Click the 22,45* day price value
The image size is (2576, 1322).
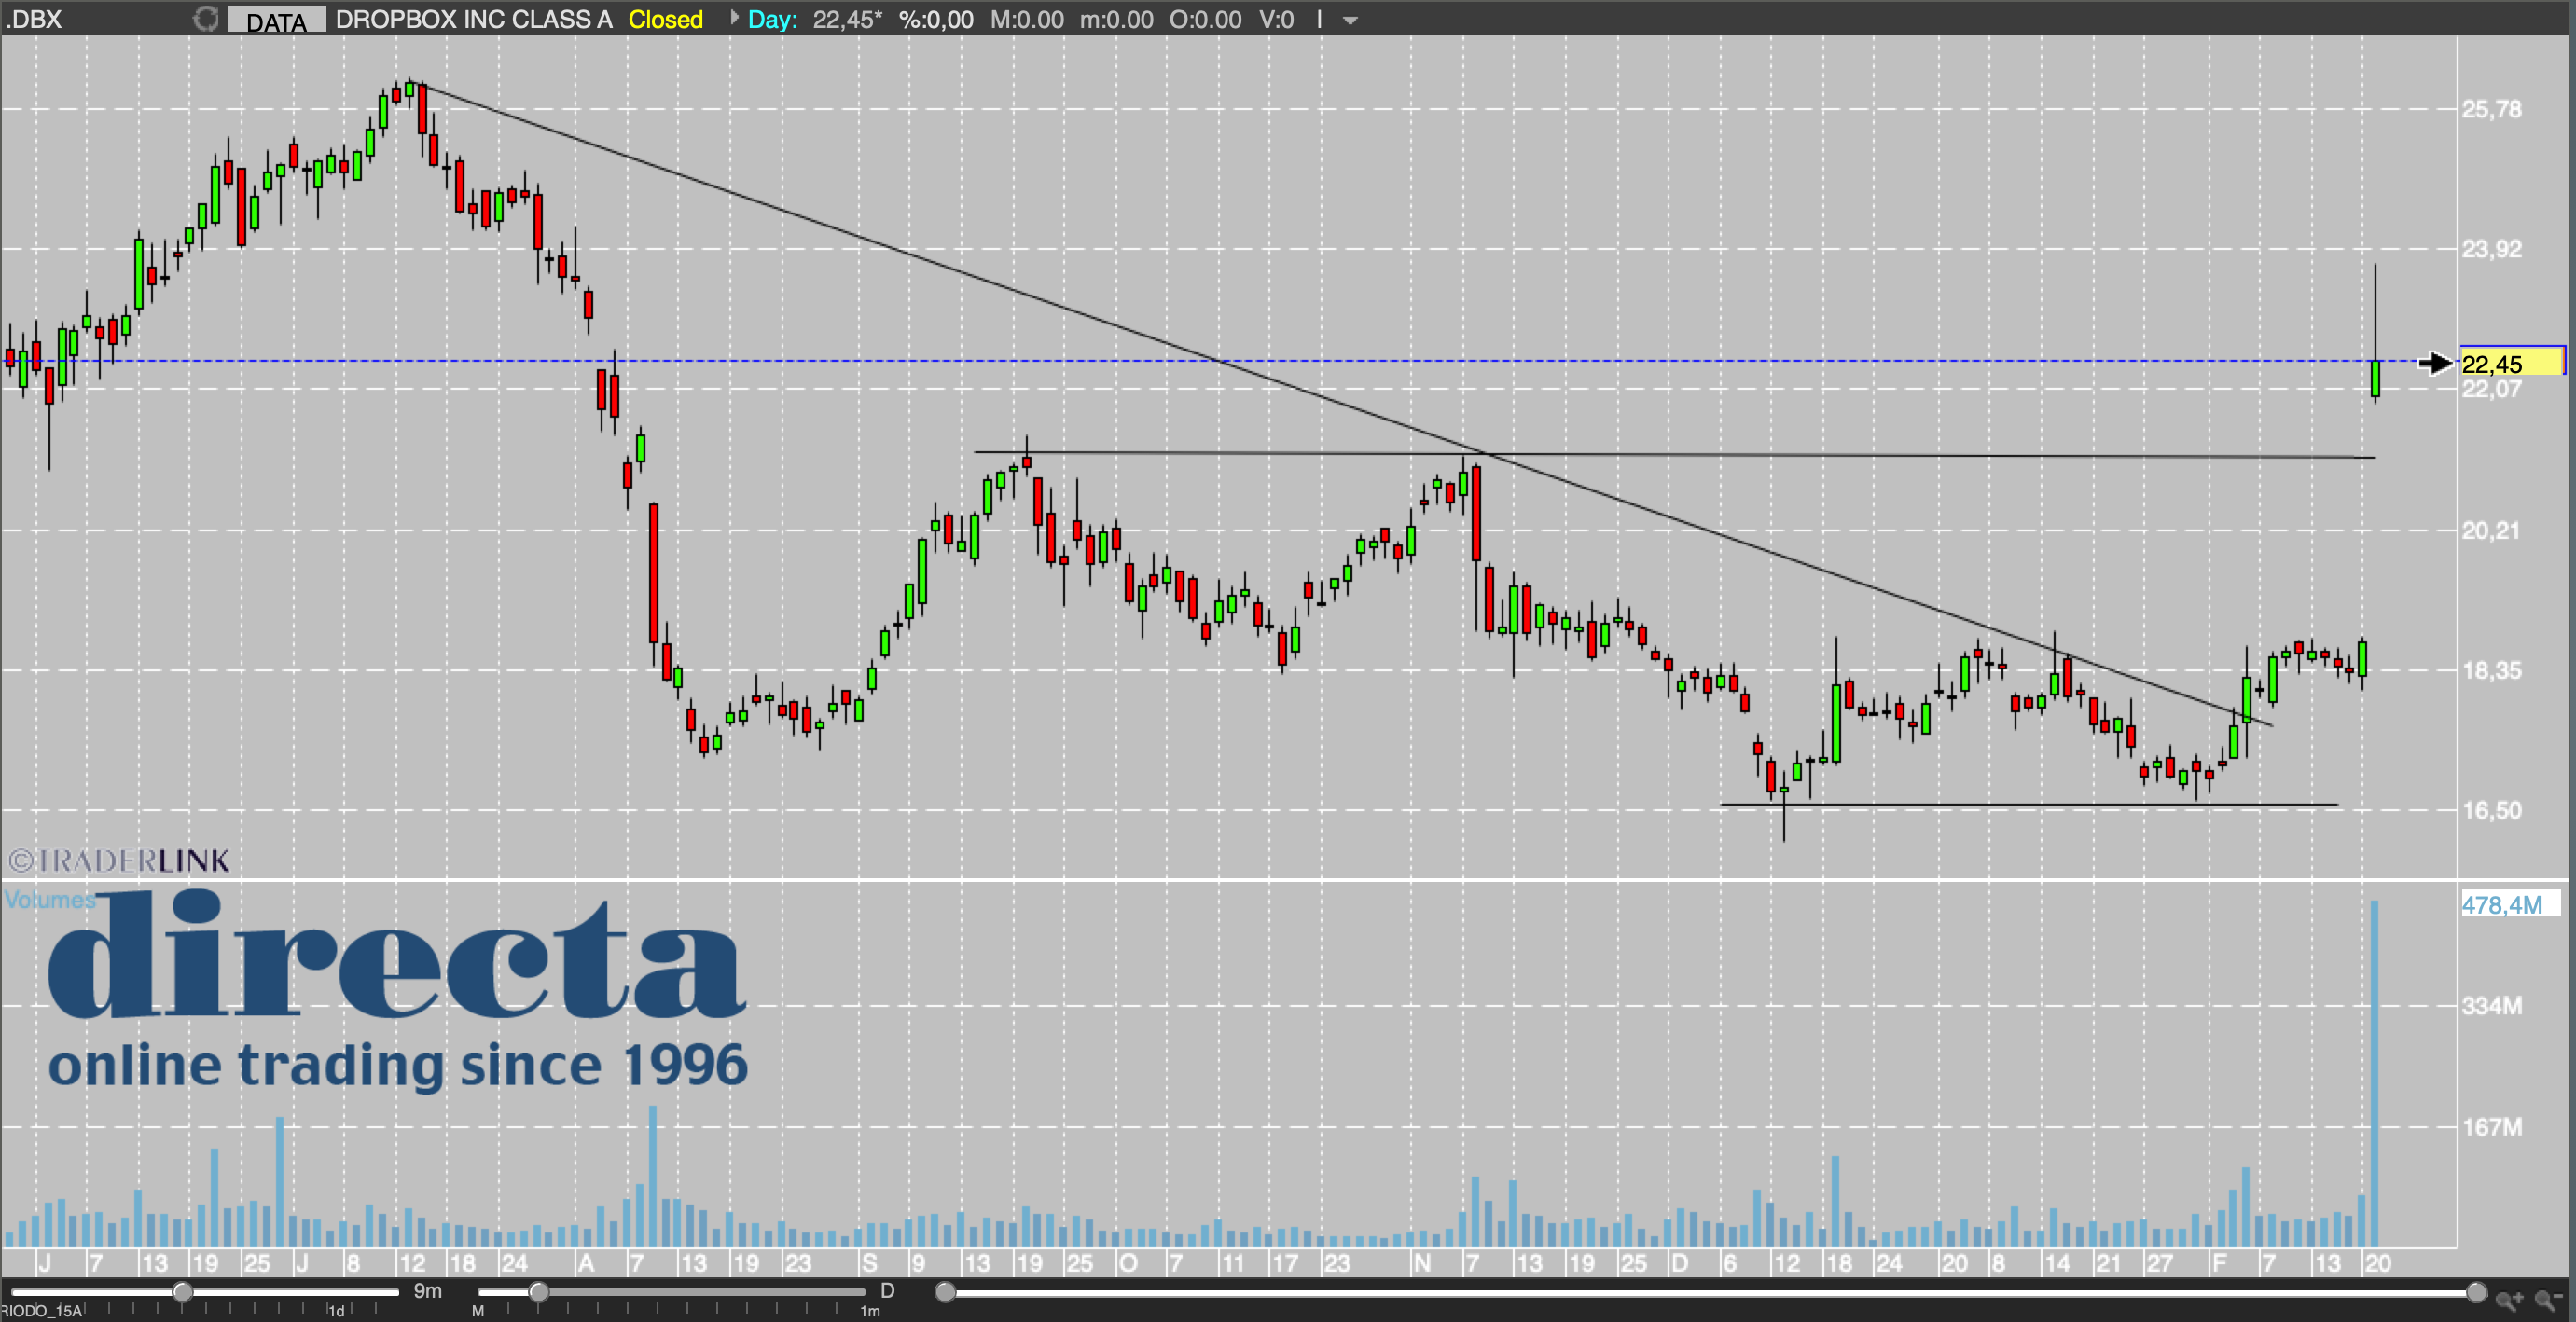[x=847, y=19]
